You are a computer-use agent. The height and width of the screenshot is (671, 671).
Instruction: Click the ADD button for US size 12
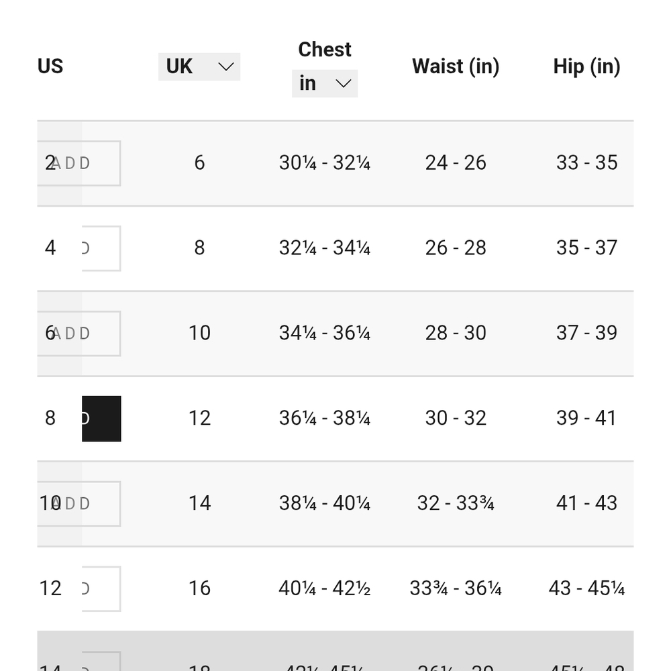click(101, 589)
